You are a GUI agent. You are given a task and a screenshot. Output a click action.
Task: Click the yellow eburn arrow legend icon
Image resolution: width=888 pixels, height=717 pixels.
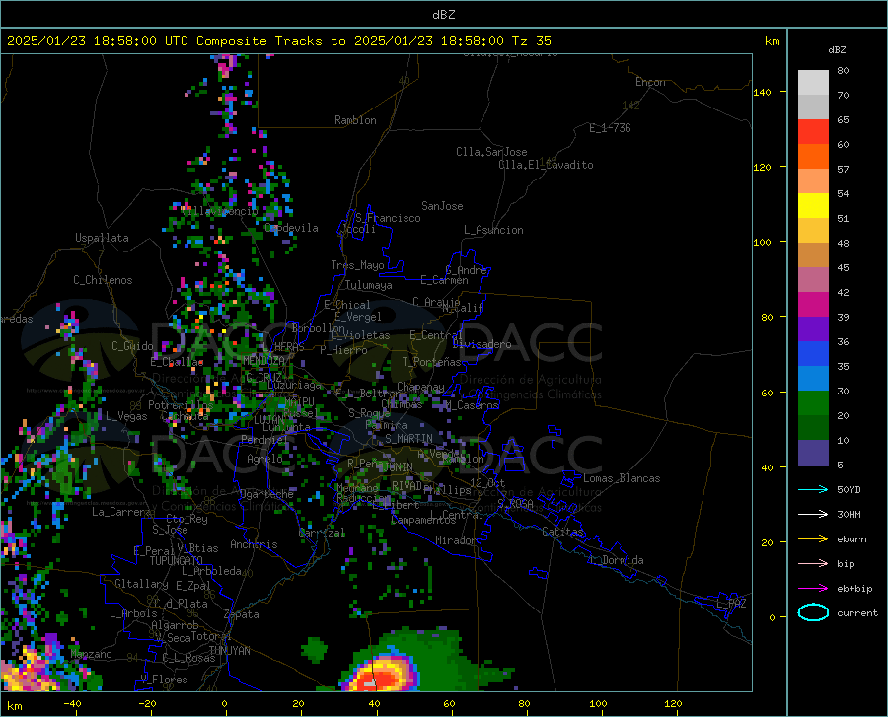point(813,538)
